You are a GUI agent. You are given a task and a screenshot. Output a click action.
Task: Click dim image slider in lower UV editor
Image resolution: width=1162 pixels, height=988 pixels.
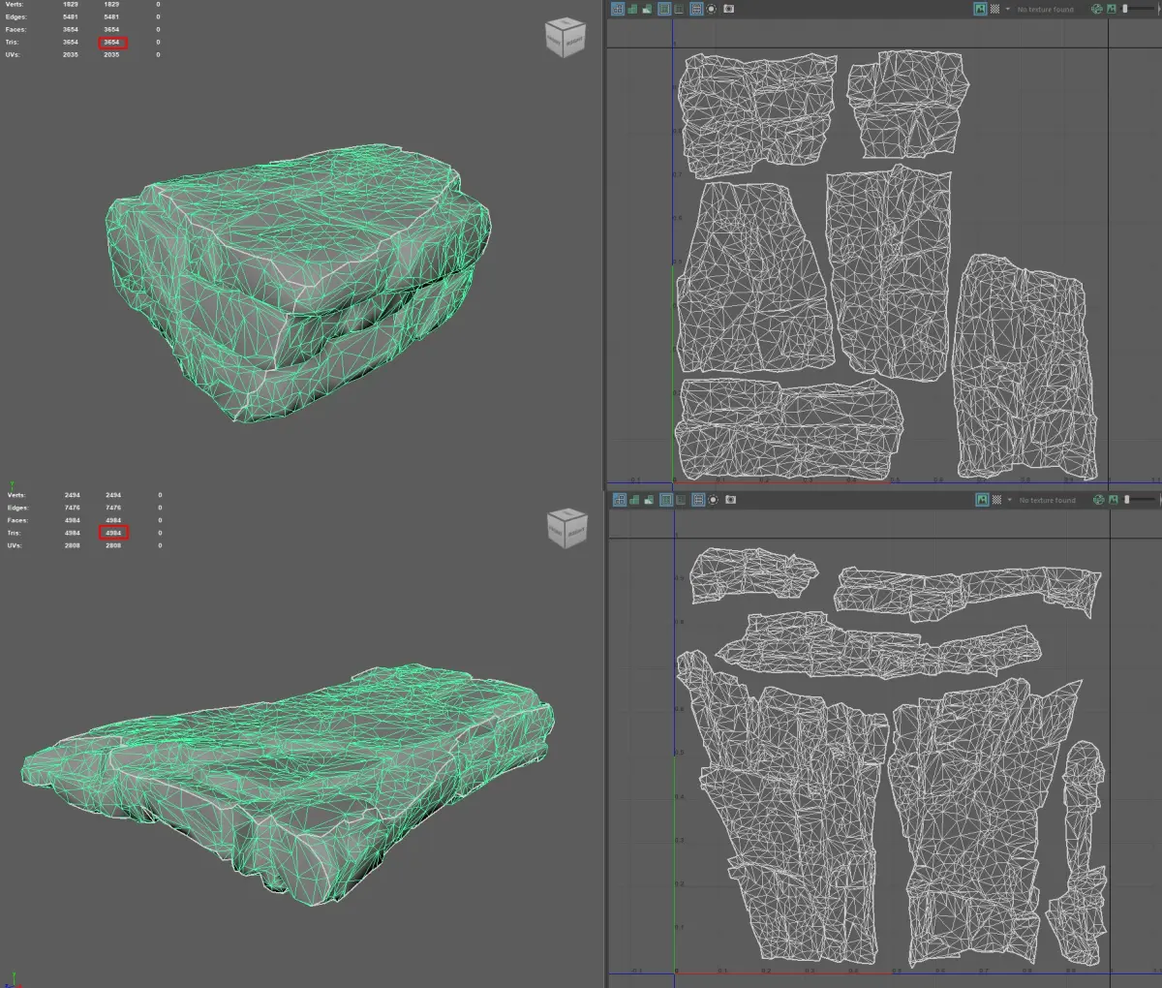point(1141,500)
